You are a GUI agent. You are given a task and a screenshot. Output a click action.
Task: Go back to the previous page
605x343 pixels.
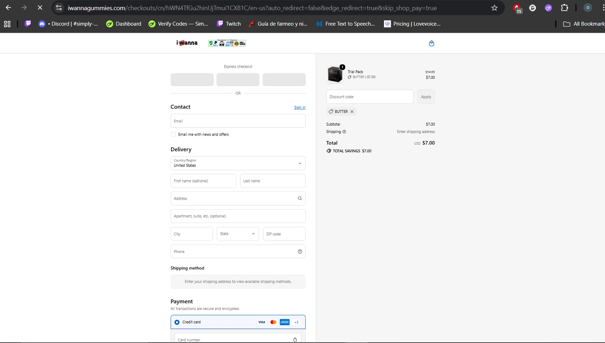pyautogui.click(x=8, y=8)
